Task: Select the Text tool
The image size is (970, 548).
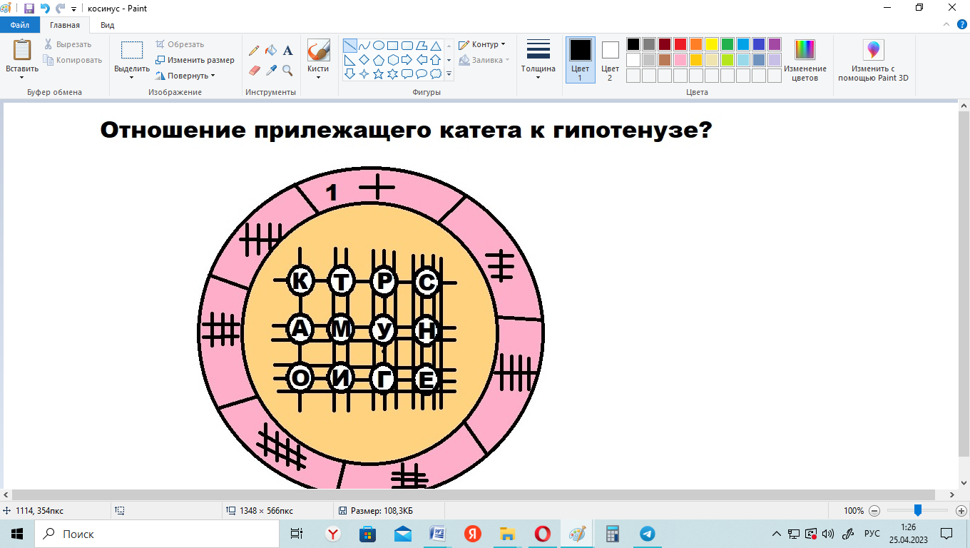Action: tap(288, 51)
